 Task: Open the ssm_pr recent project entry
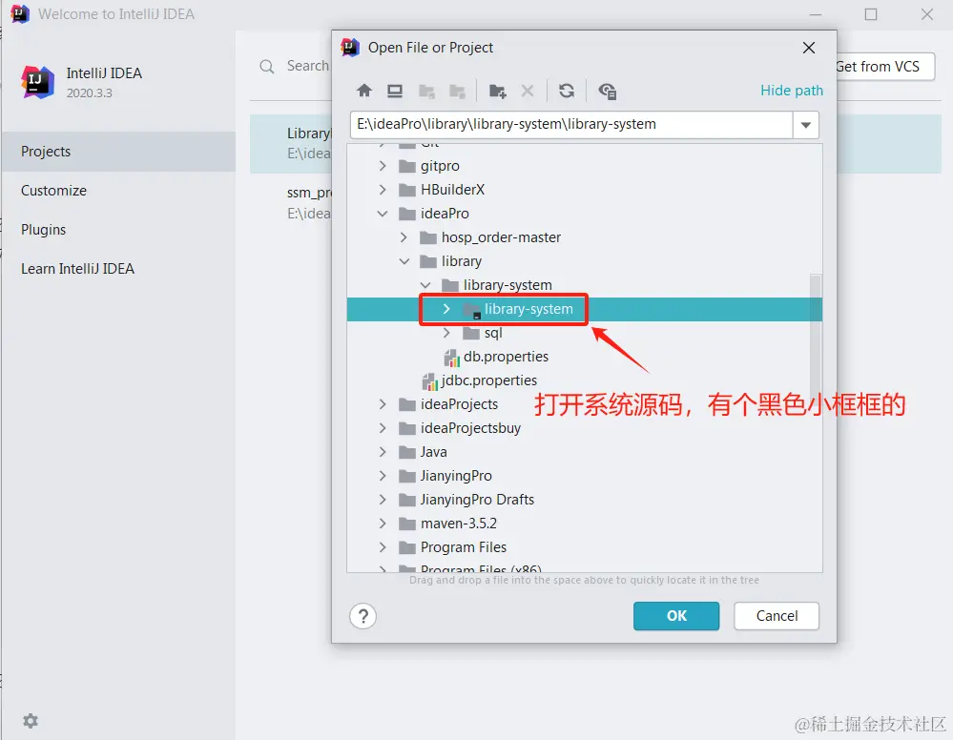coord(309,203)
